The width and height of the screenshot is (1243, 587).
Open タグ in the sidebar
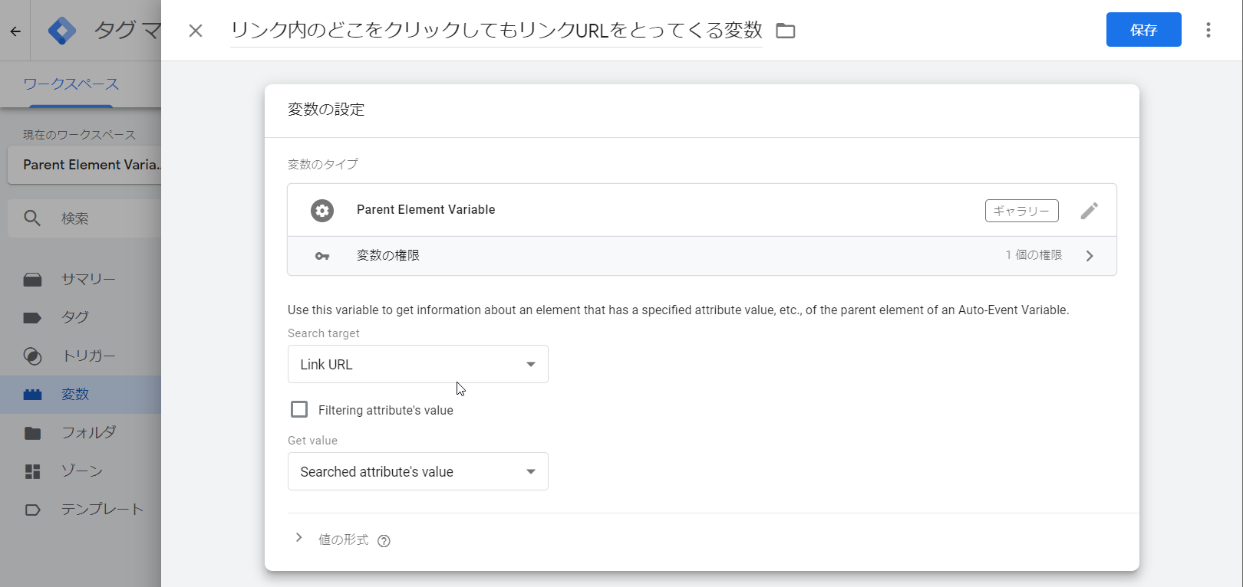[x=81, y=318]
